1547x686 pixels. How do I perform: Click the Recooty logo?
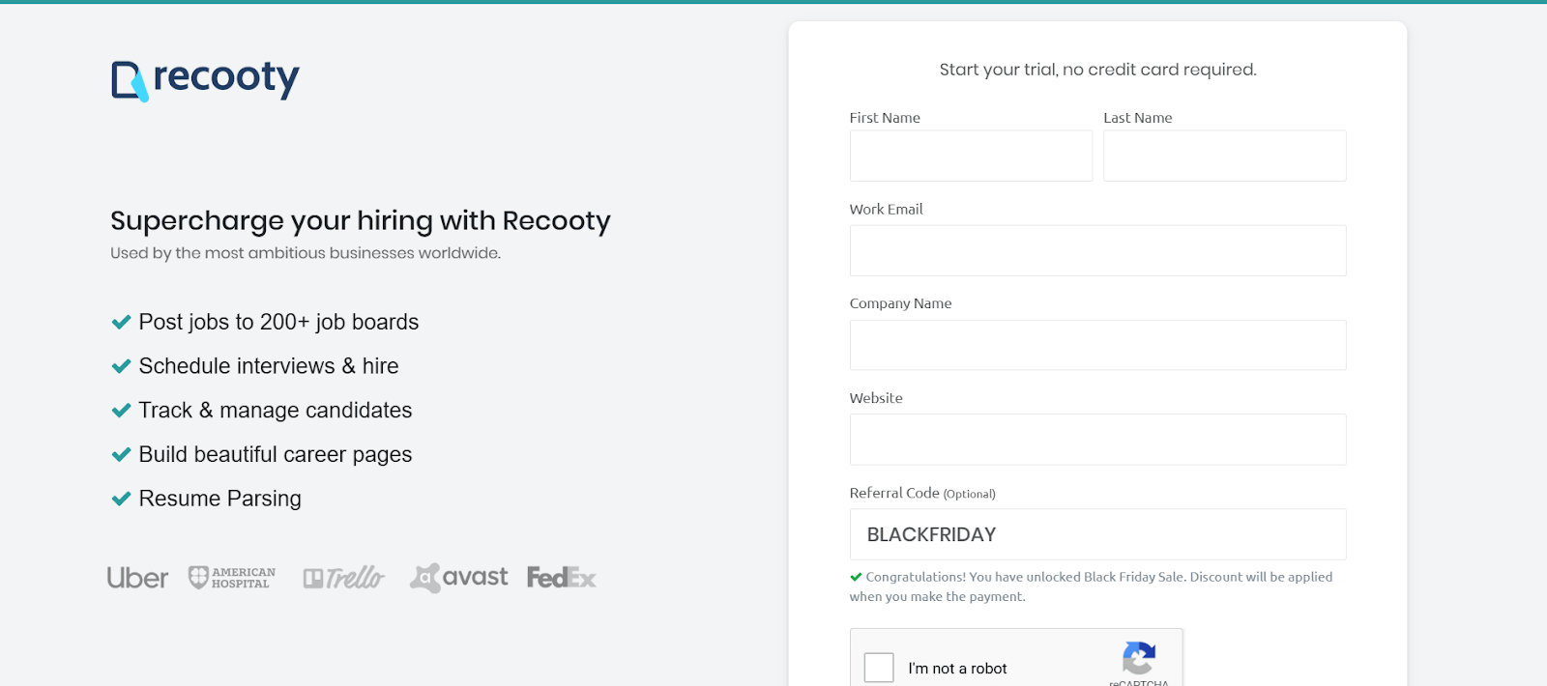[205, 79]
